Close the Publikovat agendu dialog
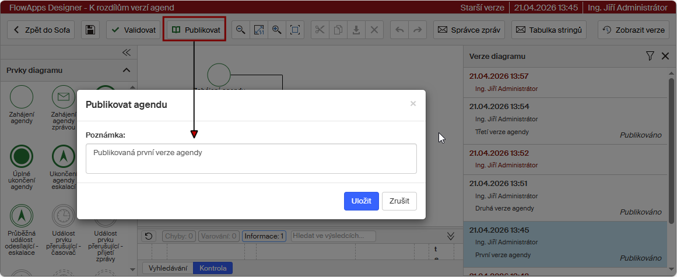 coord(413,104)
